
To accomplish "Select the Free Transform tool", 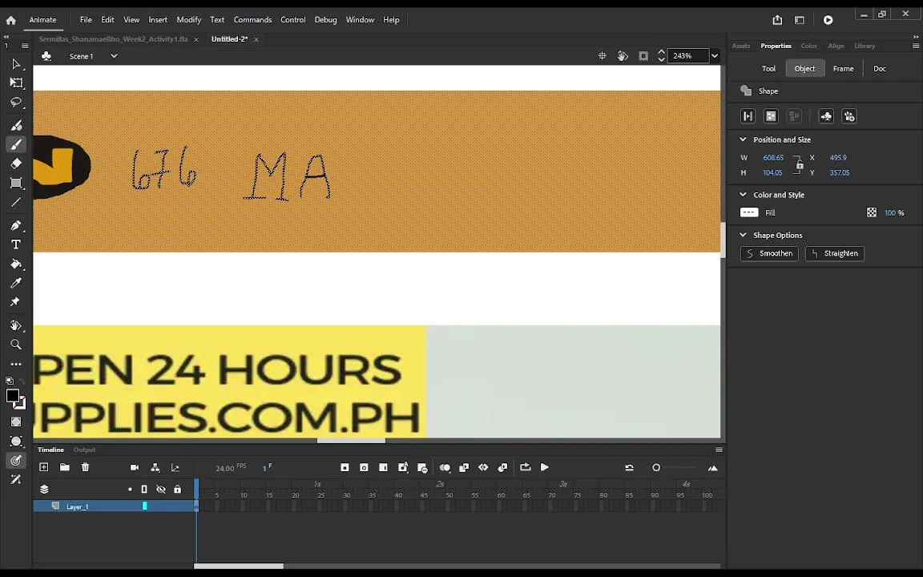I will pos(16,83).
